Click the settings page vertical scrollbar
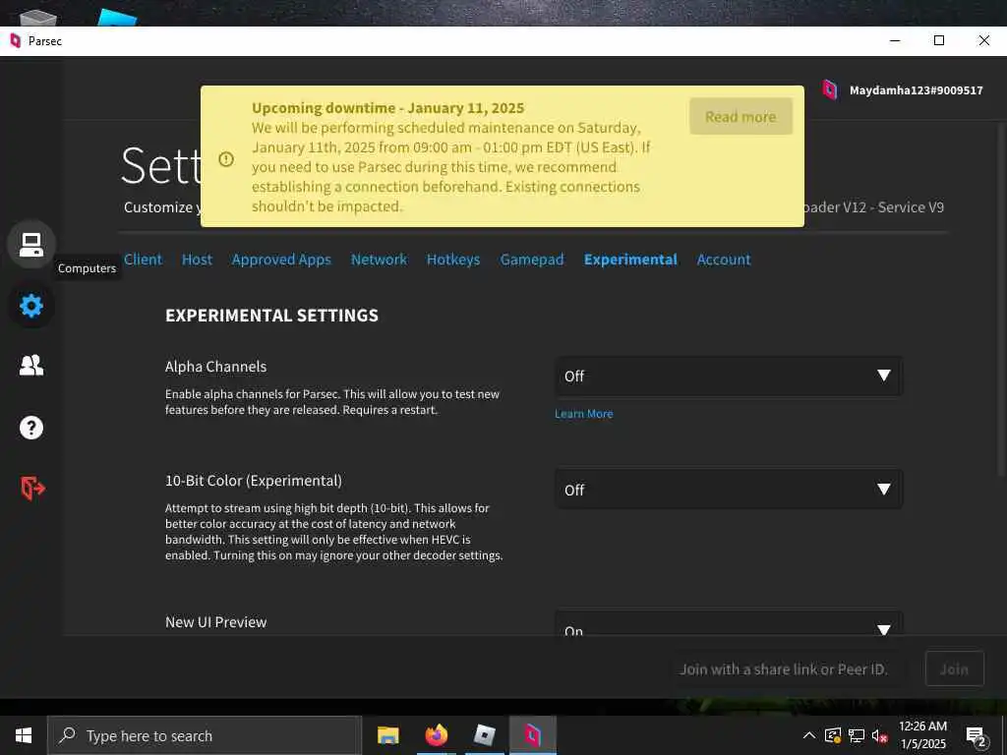 pyautogui.click(x=1001, y=299)
